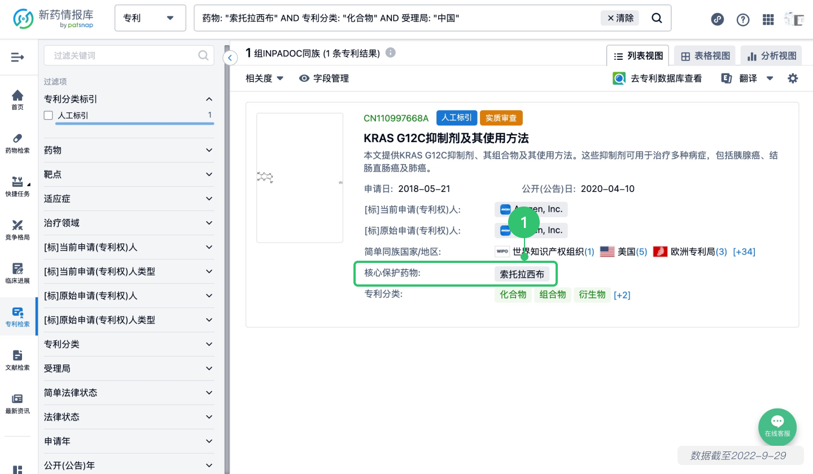Image resolution: width=813 pixels, height=474 pixels.
Task: Open the 在线客服 online chat bubble
Action: [x=777, y=427]
